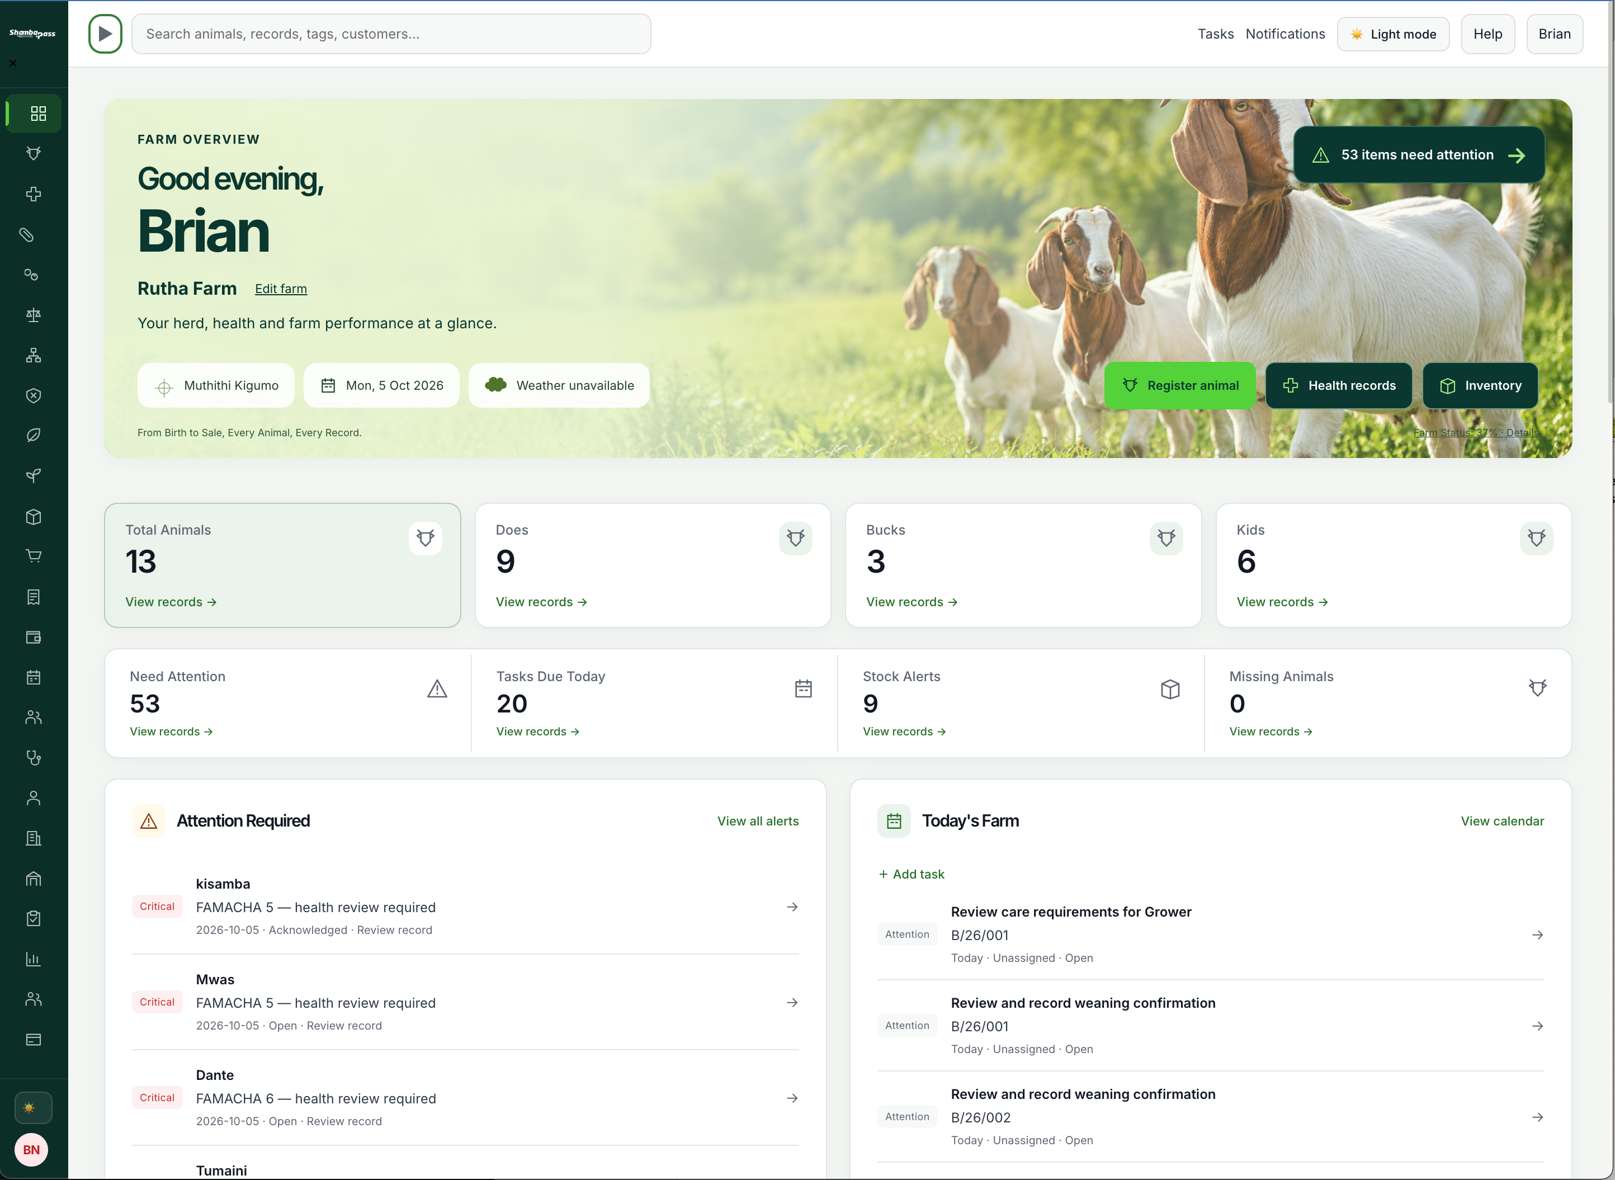The height and width of the screenshot is (1180, 1615).
Task: Click Add task in Today's Farm
Action: point(912,874)
